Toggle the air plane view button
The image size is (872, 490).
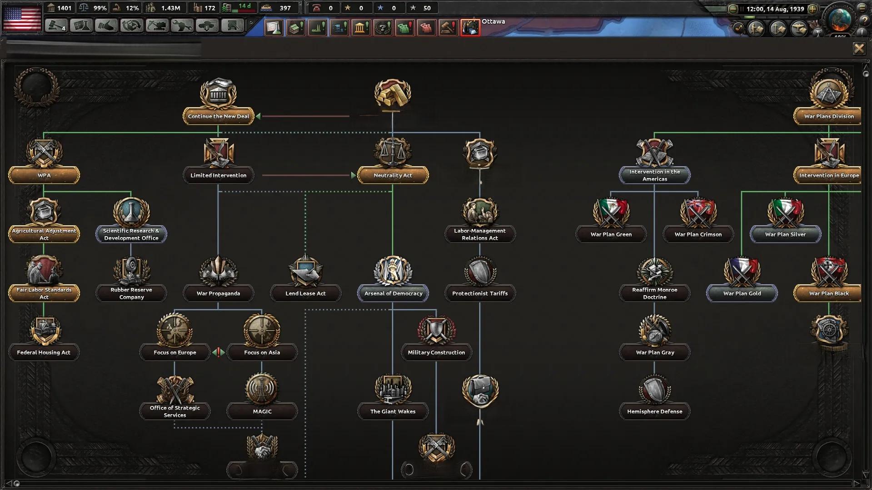pyautogui.click(x=799, y=28)
